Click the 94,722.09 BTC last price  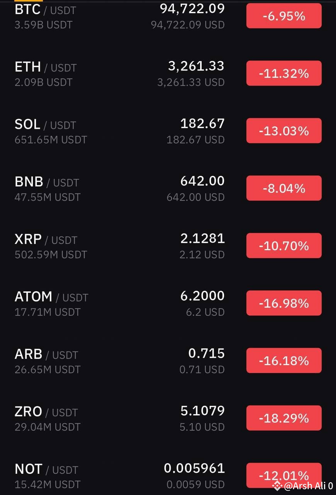[192, 9]
